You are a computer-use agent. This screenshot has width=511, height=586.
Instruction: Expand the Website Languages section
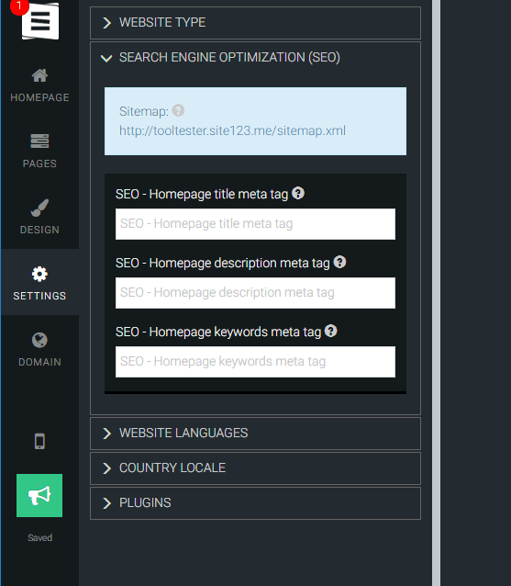tap(255, 434)
